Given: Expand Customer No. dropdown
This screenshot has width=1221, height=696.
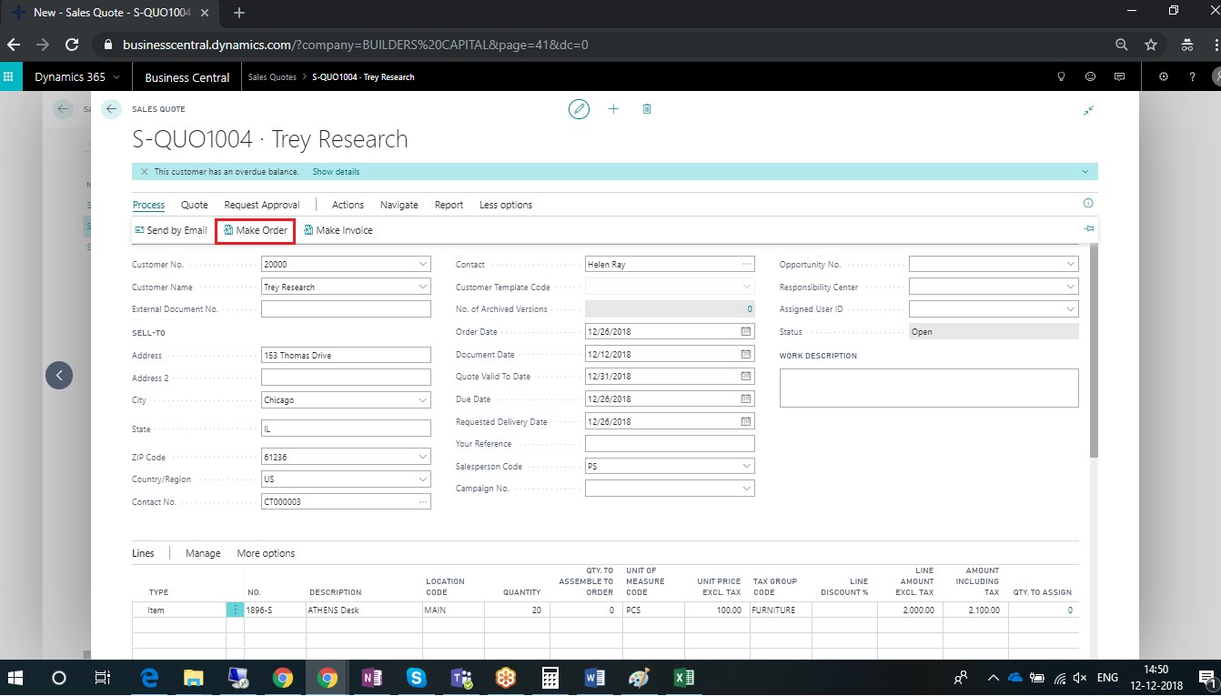Looking at the screenshot, I should pyautogui.click(x=422, y=264).
